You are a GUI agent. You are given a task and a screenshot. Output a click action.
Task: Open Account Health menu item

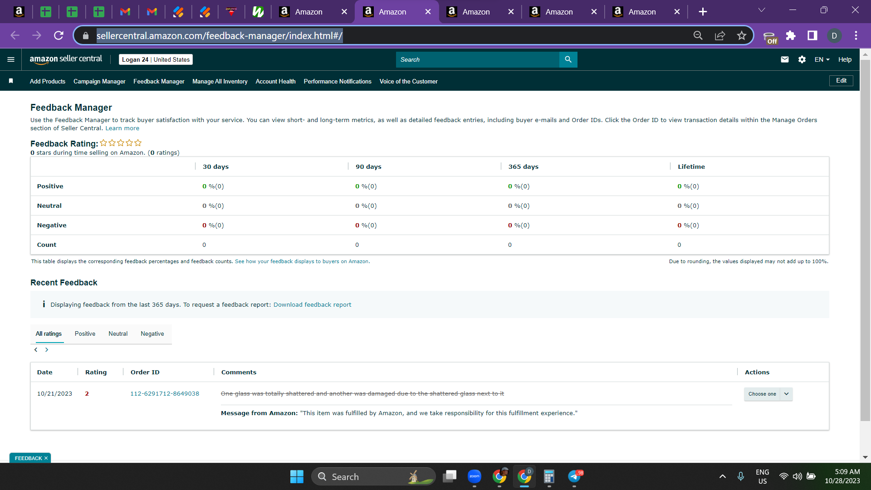275,81
